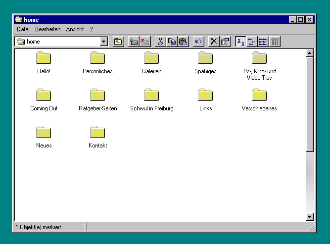Select the Coming Out folder
Image resolution: width=330 pixels, height=244 pixels.
coord(44,100)
